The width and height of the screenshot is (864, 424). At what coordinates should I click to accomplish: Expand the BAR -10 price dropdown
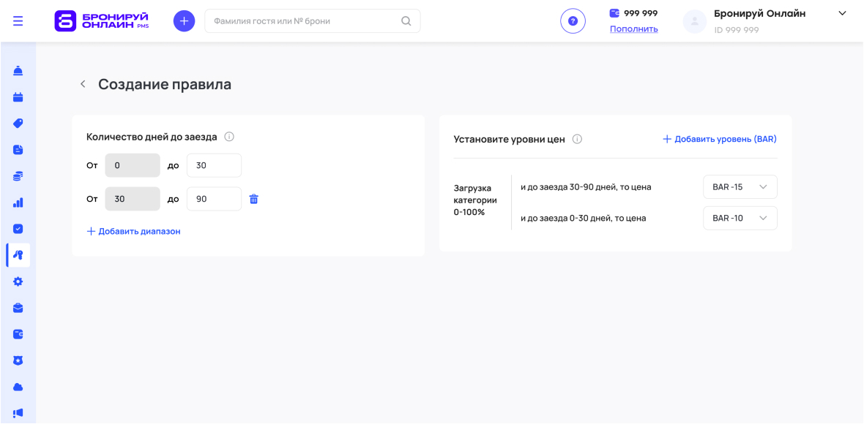click(x=740, y=218)
